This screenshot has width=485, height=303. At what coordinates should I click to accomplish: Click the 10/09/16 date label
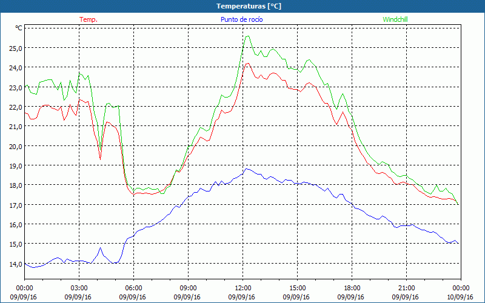460,297
